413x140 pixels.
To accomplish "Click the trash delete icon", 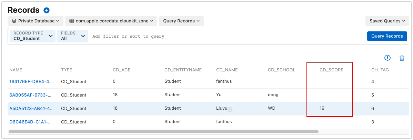I will pos(402,58).
